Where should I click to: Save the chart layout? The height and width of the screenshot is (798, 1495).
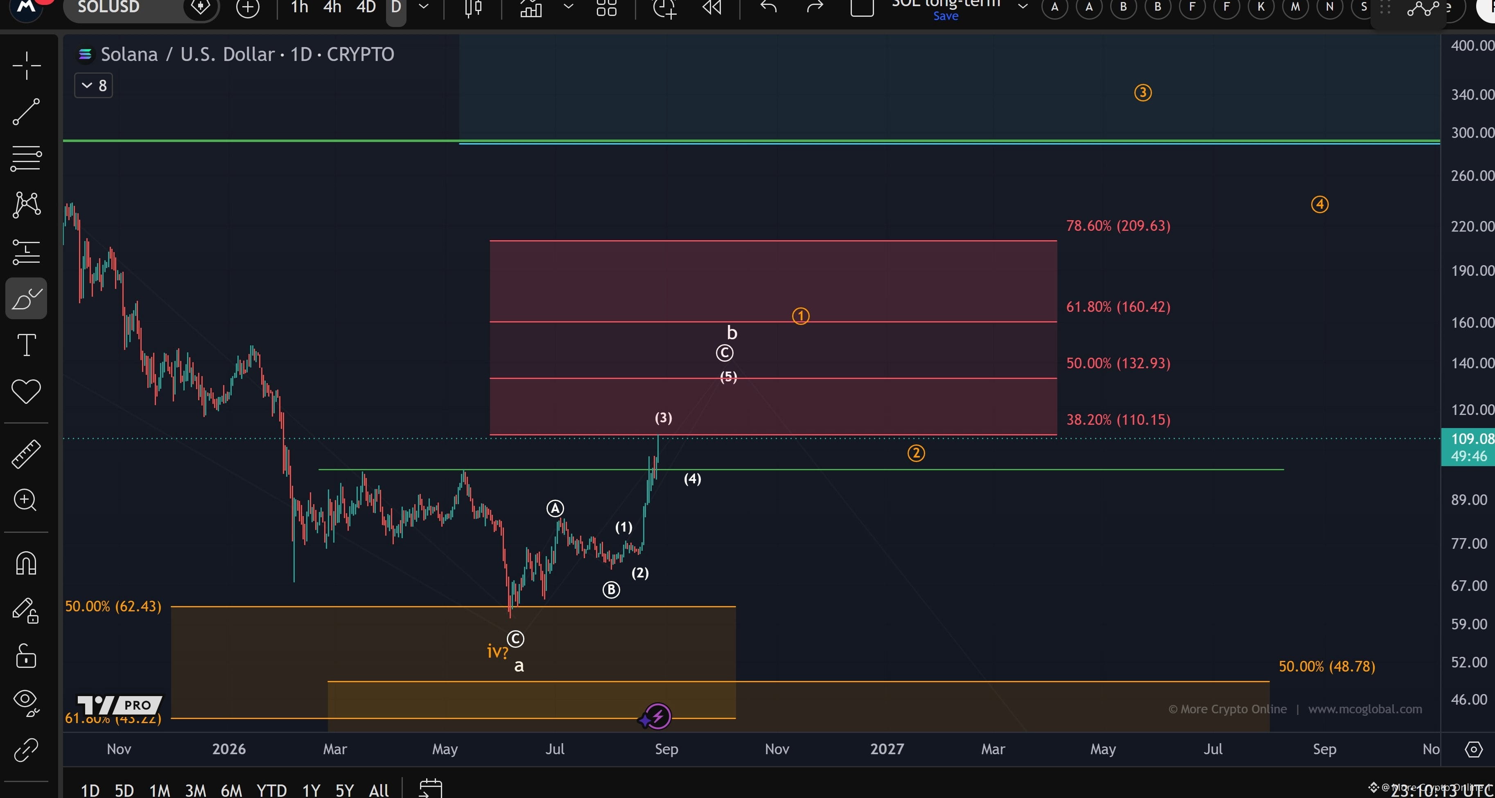[x=946, y=16]
